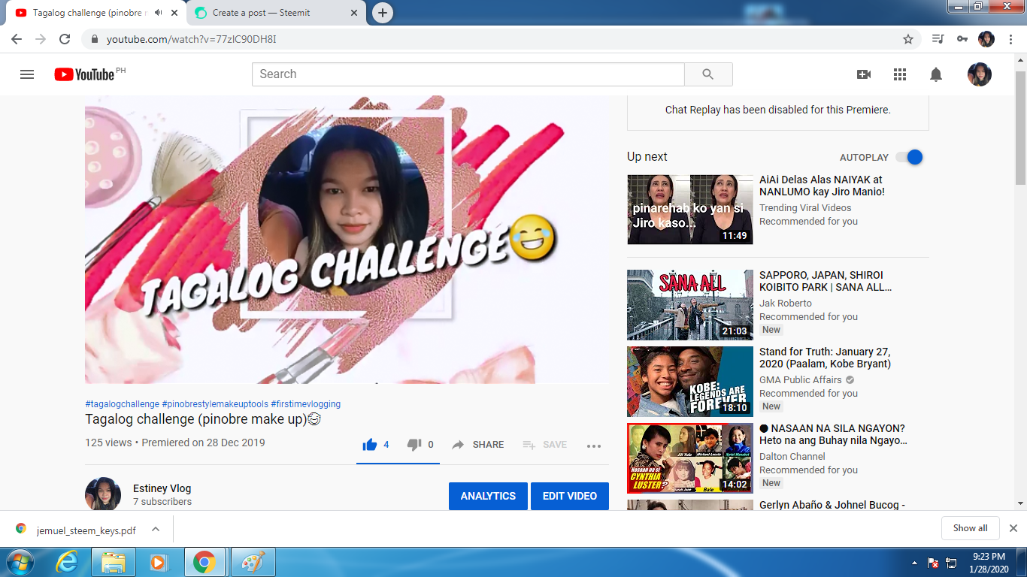Like the video with thumbs up

tap(369, 444)
